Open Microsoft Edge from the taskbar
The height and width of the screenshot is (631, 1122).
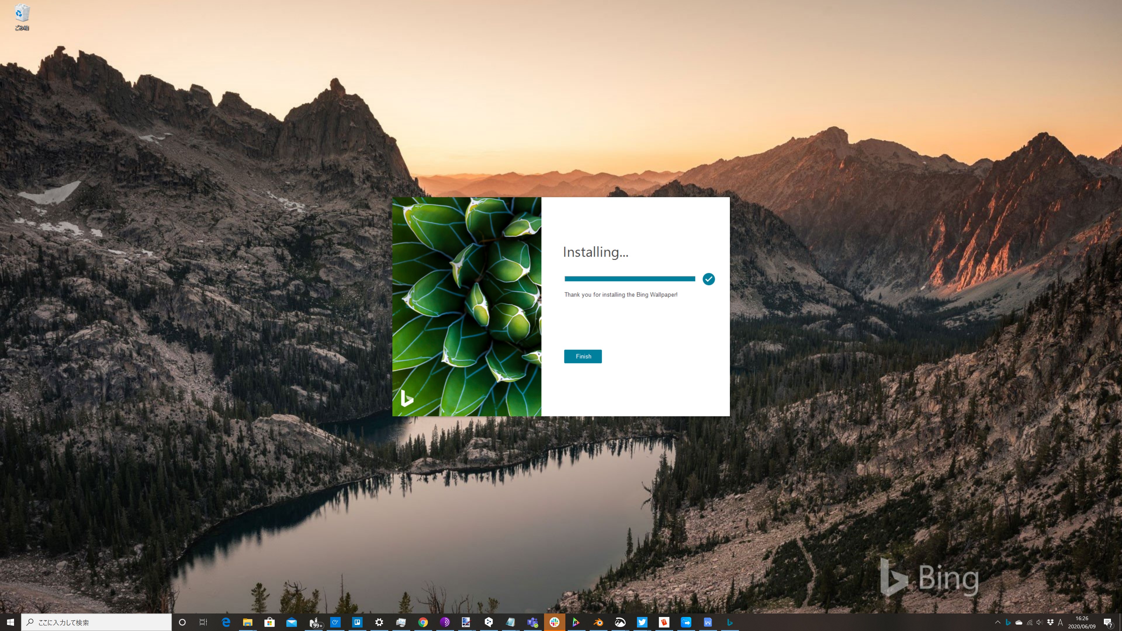226,622
